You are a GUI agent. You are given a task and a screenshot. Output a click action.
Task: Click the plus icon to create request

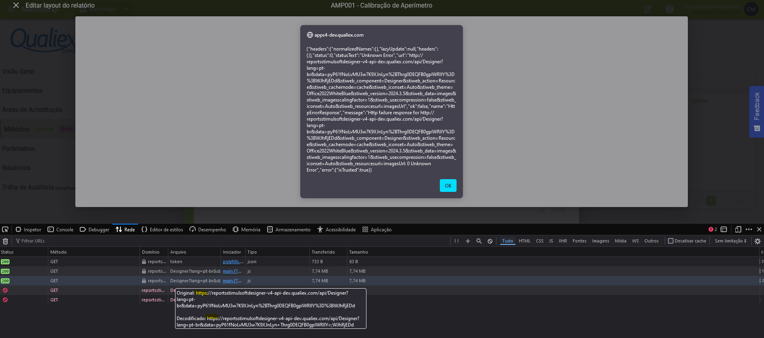(x=468, y=241)
